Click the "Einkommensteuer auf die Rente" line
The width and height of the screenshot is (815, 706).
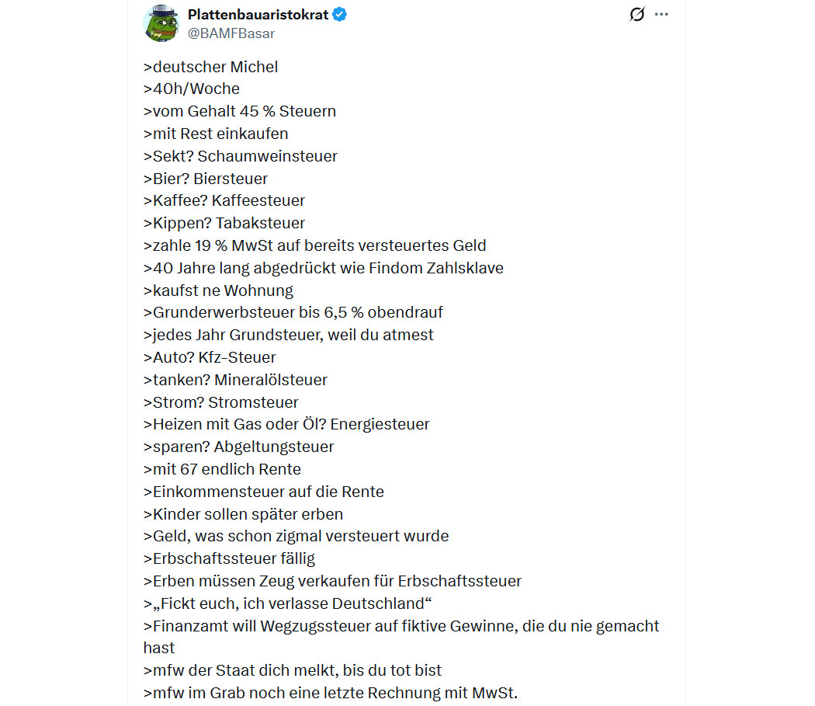(x=264, y=492)
